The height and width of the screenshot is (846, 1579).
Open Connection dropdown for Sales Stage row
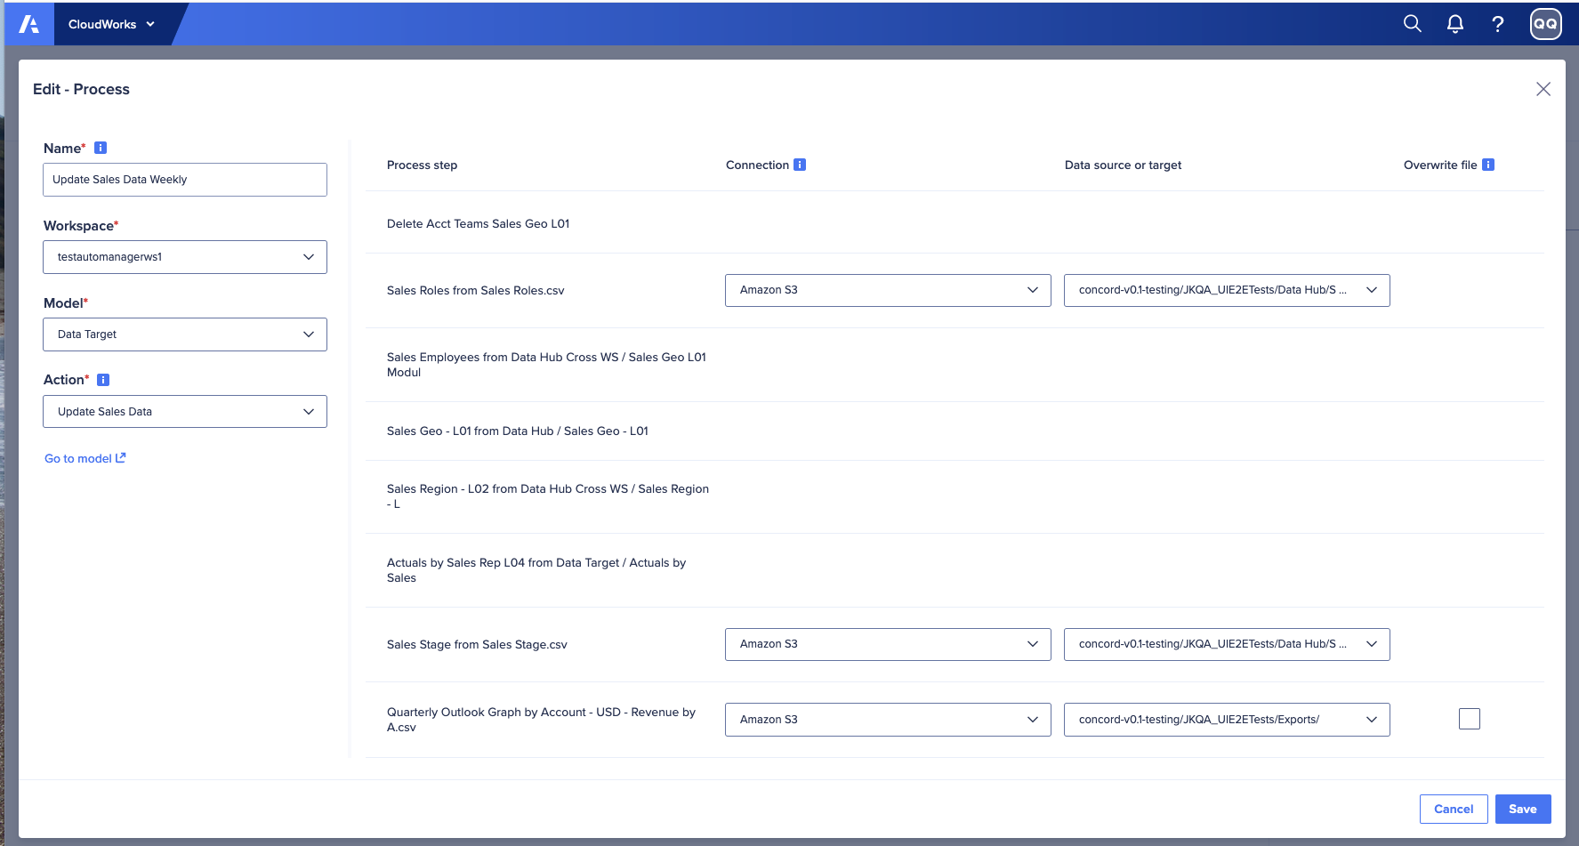[888, 644]
